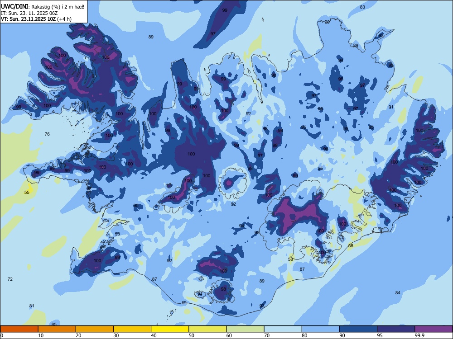Click the humidity value 81 on the map
Viewport: 453px width, 339px height.
pyautogui.click(x=32, y=306)
